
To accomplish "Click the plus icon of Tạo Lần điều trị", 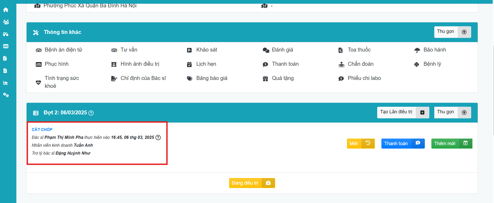I will click(x=422, y=113).
